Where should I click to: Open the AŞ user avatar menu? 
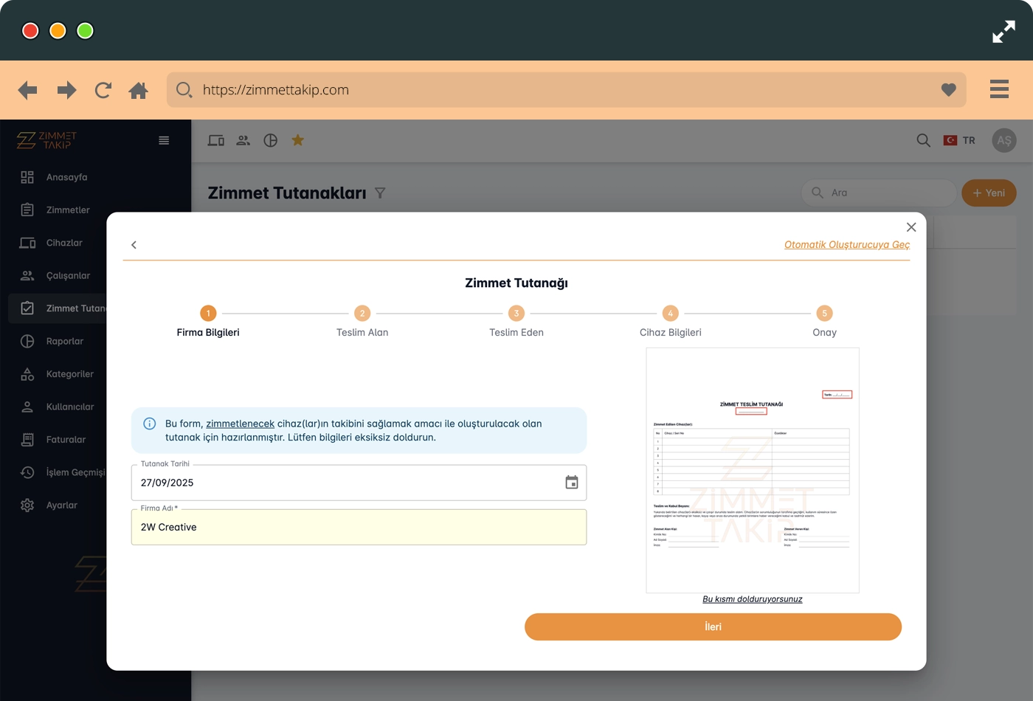(x=1004, y=140)
